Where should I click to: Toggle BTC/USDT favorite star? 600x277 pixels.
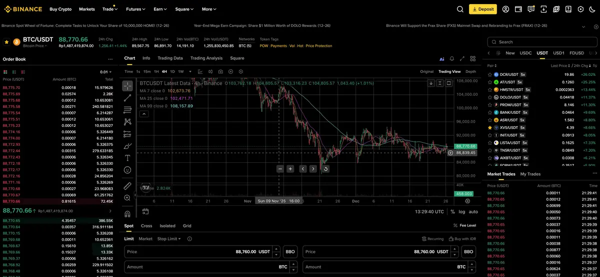(6, 42)
